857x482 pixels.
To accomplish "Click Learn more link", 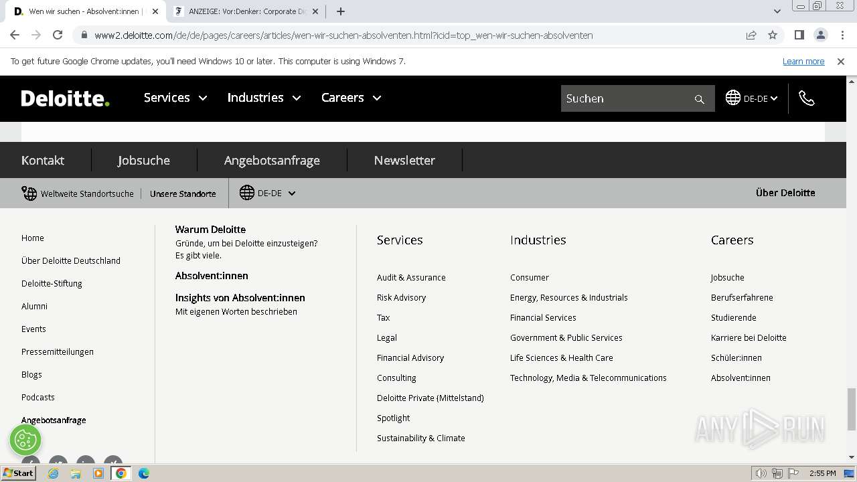I will (x=803, y=61).
